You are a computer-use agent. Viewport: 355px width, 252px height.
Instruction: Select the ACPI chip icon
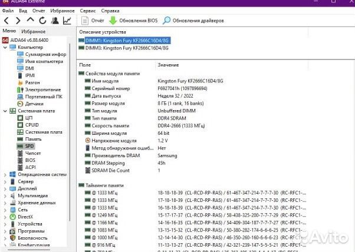(x=20, y=167)
